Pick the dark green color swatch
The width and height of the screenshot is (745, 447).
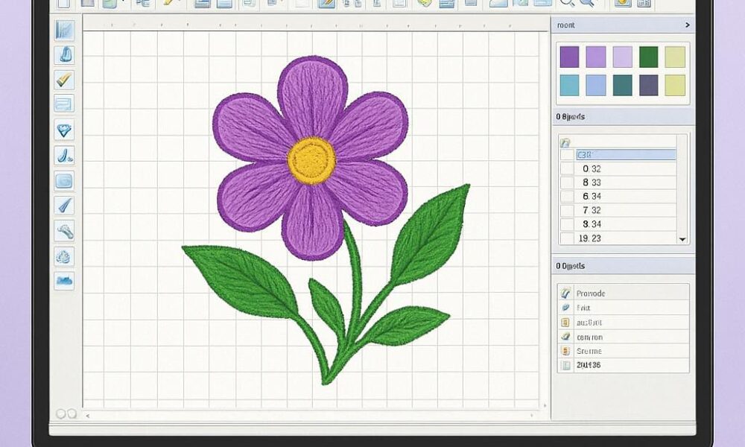point(648,57)
